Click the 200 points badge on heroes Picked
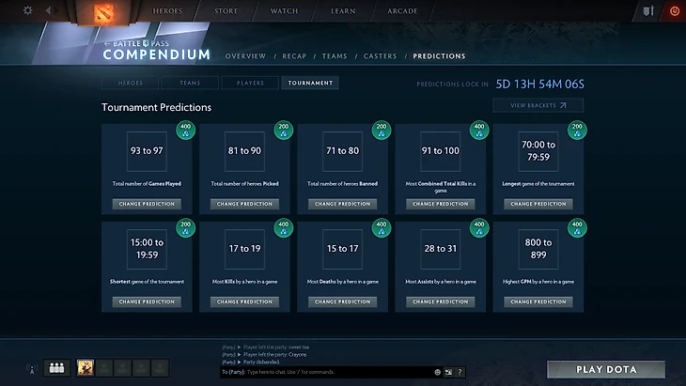The height and width of the screenshot is (386, 686). click(284, 130)
